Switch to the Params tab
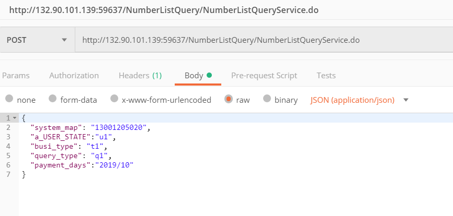Viewport: 453px width, 216px height. 16,76
